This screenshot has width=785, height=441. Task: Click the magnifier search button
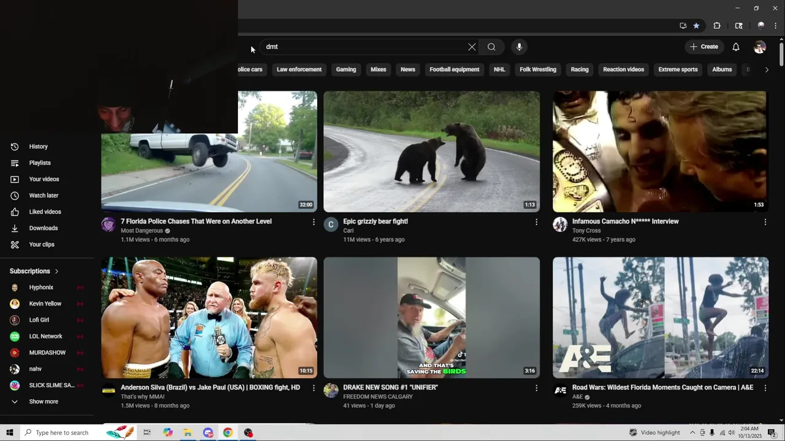pos(491,47)
